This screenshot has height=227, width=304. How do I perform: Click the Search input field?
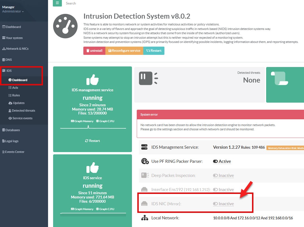tap(85, 3)
